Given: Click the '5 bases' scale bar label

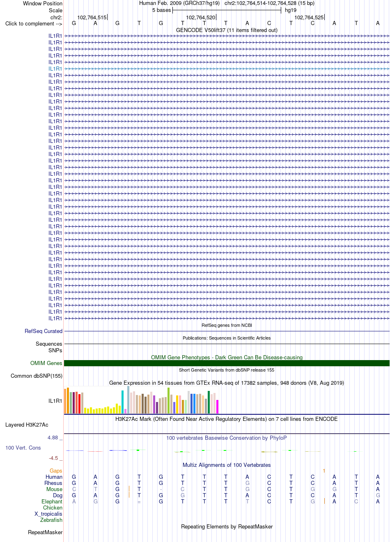Looking at the screenshot, I should point(161,10).
